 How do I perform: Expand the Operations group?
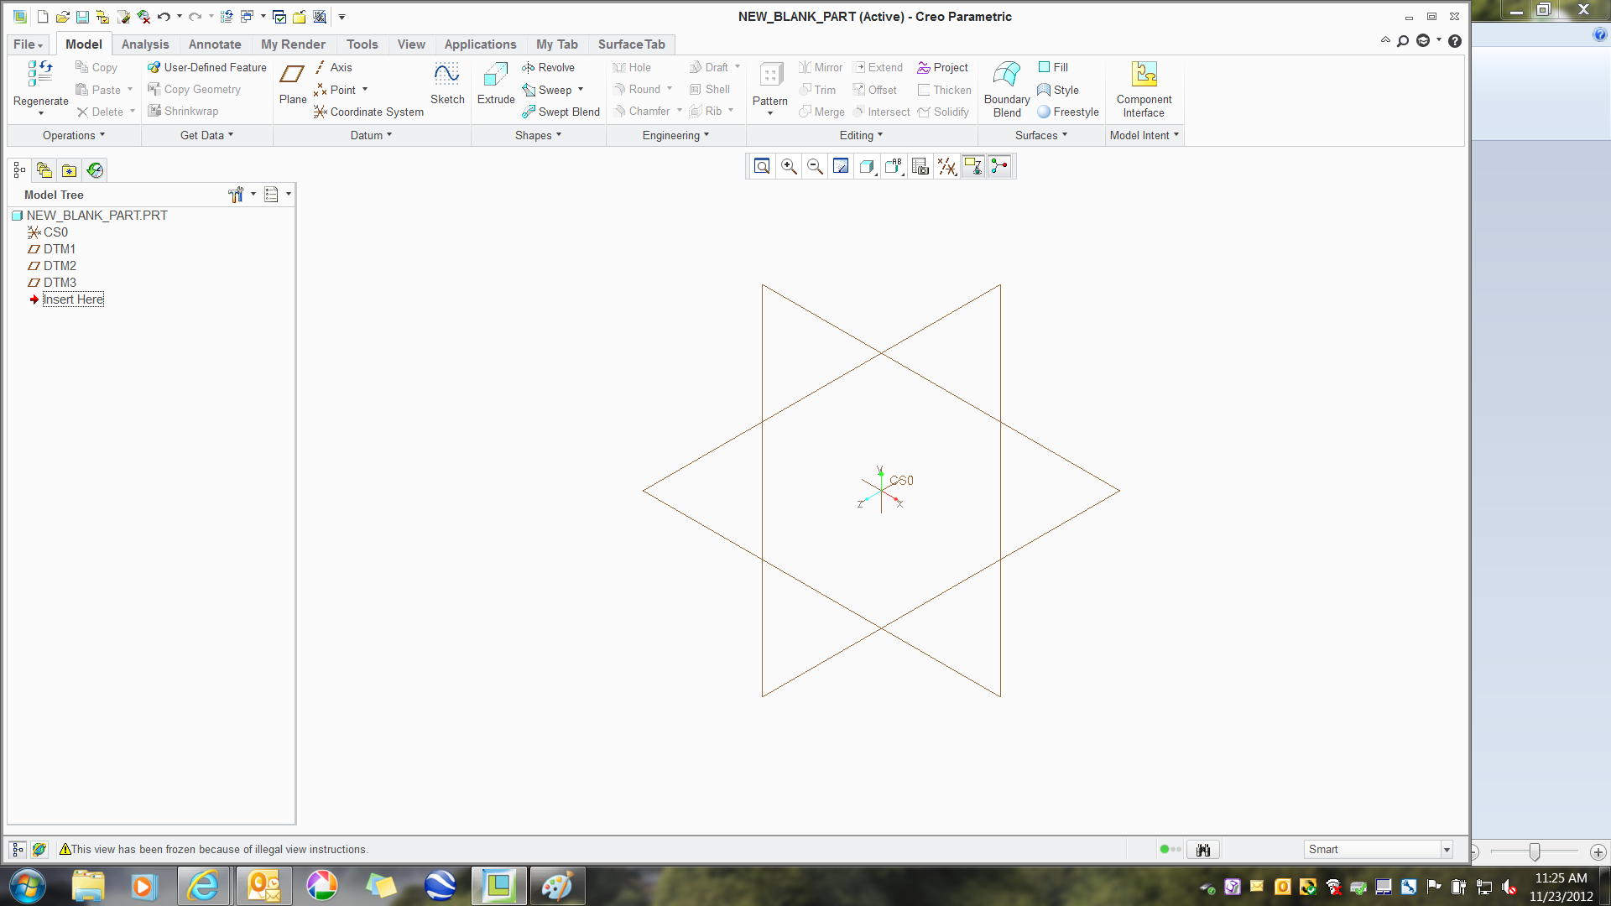[74, 135]
